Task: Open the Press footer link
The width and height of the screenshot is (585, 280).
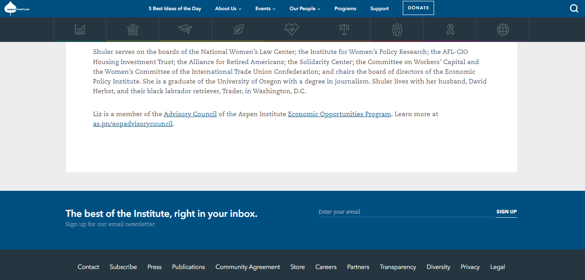Action: click(x=154, y=267)
